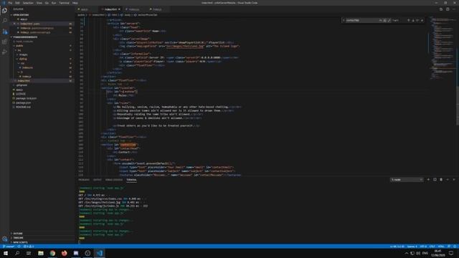Click open changes icon in editor toolbar

click(441, 9)
